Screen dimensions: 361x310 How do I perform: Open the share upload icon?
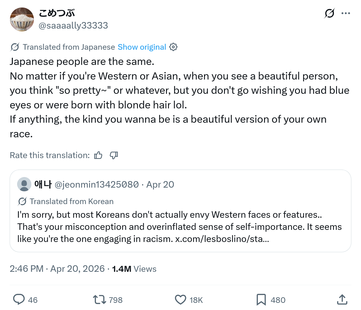342,300
